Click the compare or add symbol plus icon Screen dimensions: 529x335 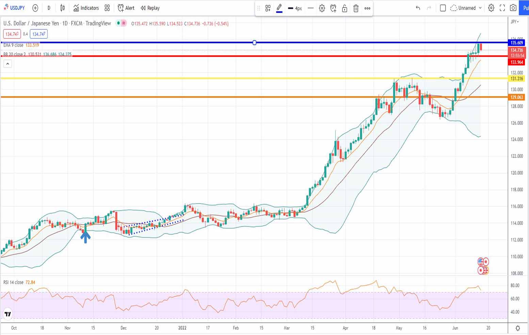point(35,8)
